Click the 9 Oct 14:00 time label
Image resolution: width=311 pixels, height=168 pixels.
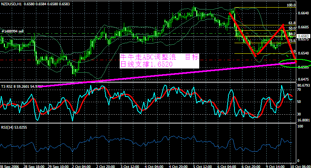[275, 166]
